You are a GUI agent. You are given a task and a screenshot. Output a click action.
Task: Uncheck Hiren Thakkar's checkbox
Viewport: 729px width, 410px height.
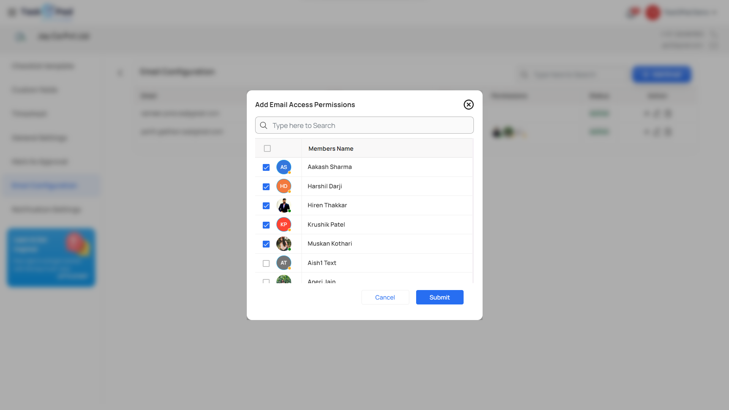click(x=266, y=206)
